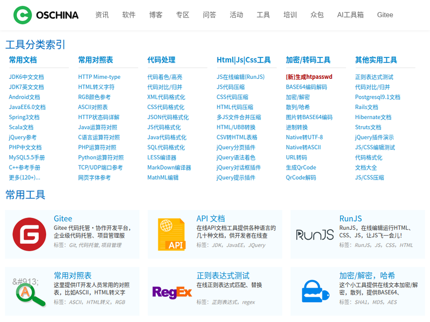Viewport: 430px width, 322px height.
Task: Open JS在线编辑(RunJS) link
Action: pos(240,77)
